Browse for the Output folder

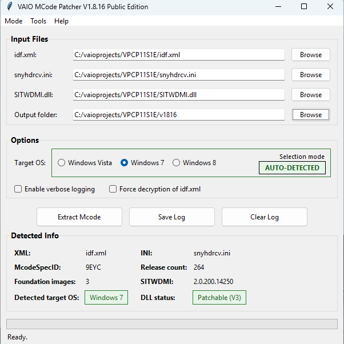[311, 115]
